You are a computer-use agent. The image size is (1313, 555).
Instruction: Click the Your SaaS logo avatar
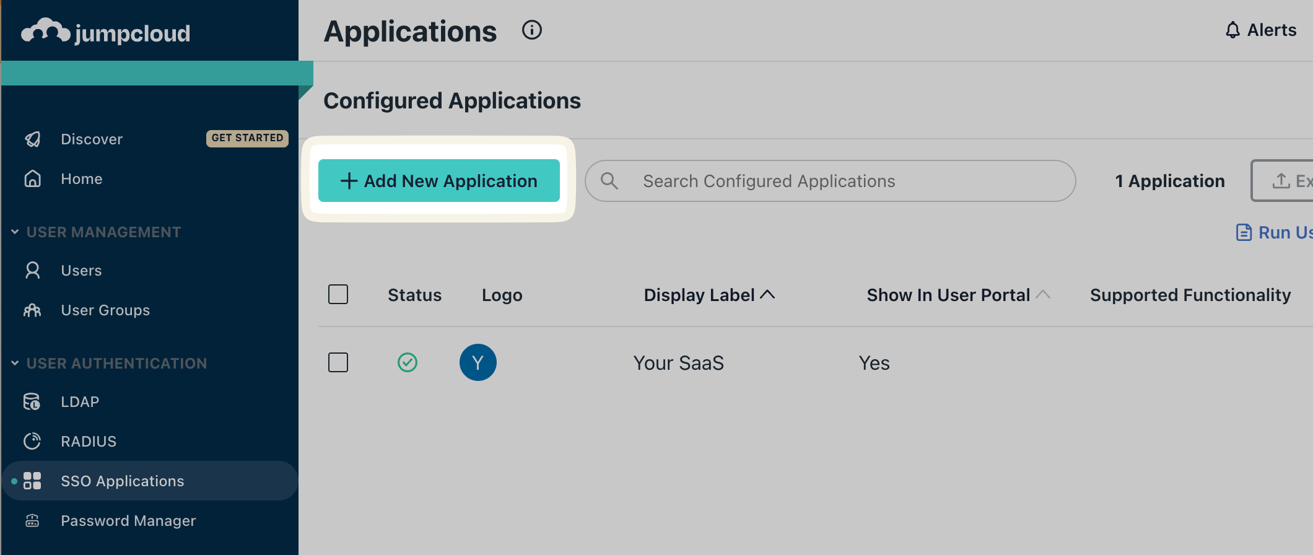pyautogui.click(x=478, y=362)
